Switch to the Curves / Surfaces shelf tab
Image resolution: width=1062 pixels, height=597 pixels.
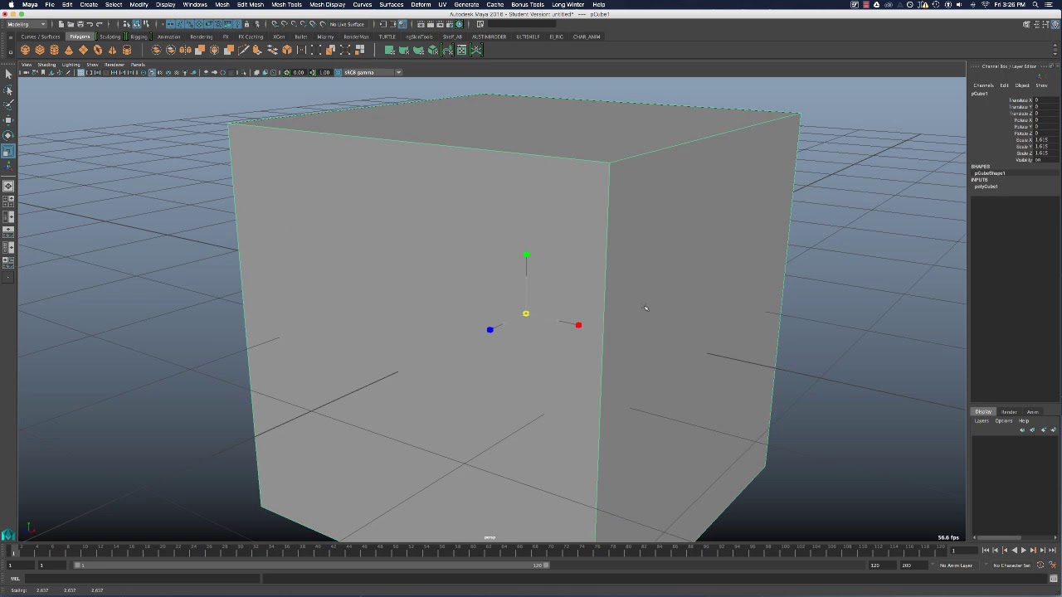pyautogui.click(x=41, y=36)
